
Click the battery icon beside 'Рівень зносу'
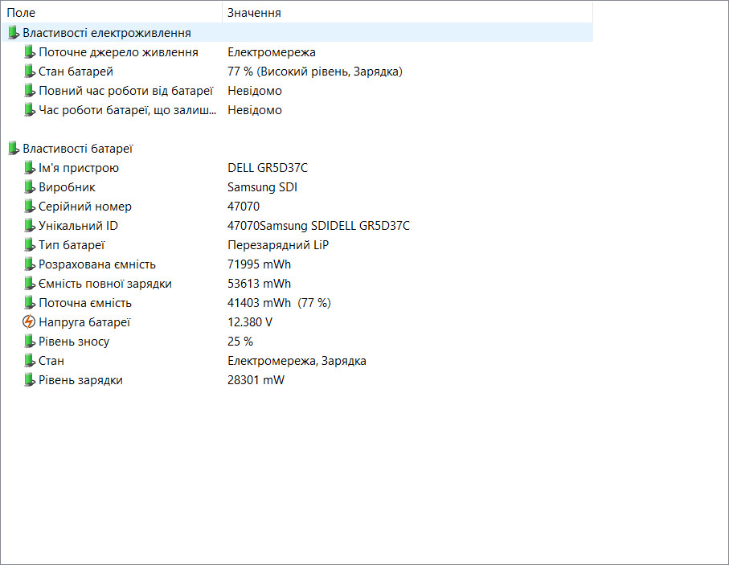[29, 342]
